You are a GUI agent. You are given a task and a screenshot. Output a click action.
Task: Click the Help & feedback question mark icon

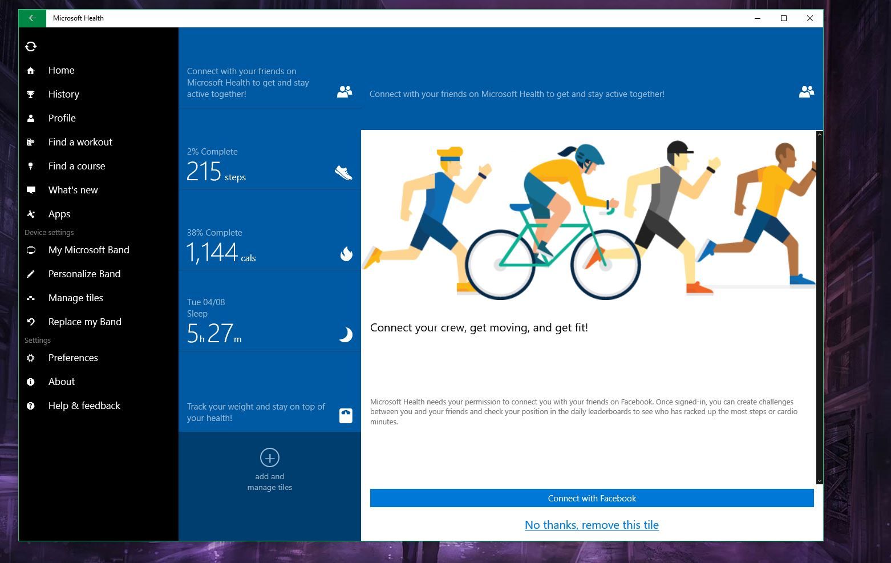(x=31, y=406)
